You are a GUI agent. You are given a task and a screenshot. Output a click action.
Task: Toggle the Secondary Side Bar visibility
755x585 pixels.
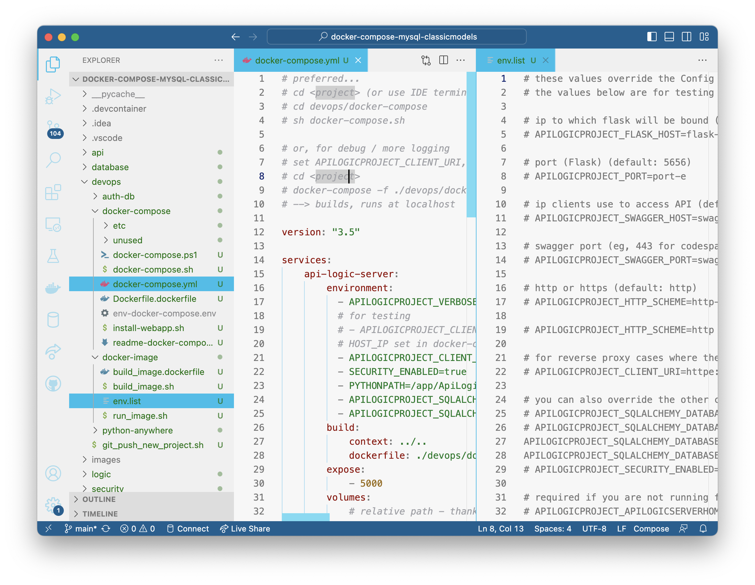(x=686, y=37)
